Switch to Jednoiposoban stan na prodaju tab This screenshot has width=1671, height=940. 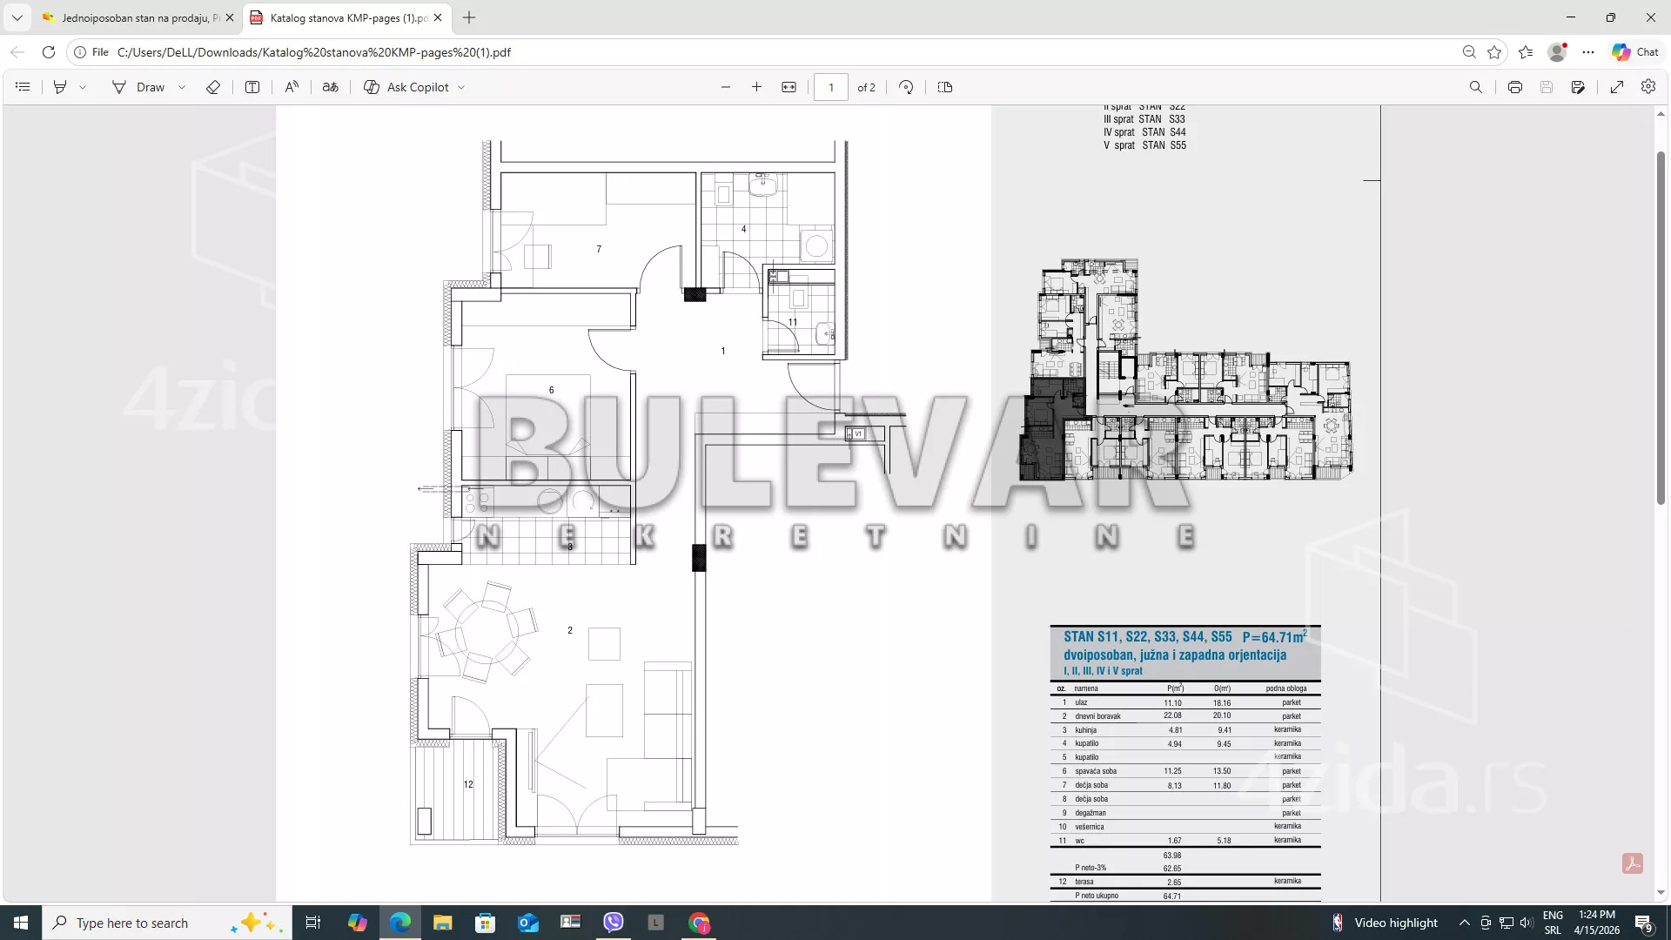(x=135, y=17)
